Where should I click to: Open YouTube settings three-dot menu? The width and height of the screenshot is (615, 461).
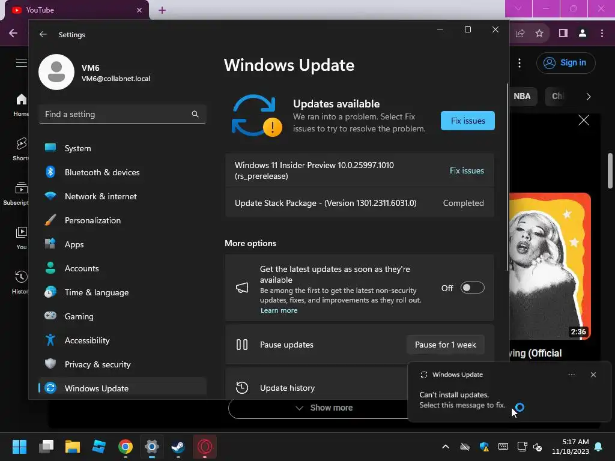click(x=520, y=62)
